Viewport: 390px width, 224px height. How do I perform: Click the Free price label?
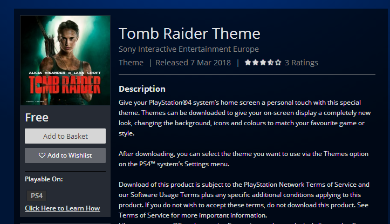37,118
